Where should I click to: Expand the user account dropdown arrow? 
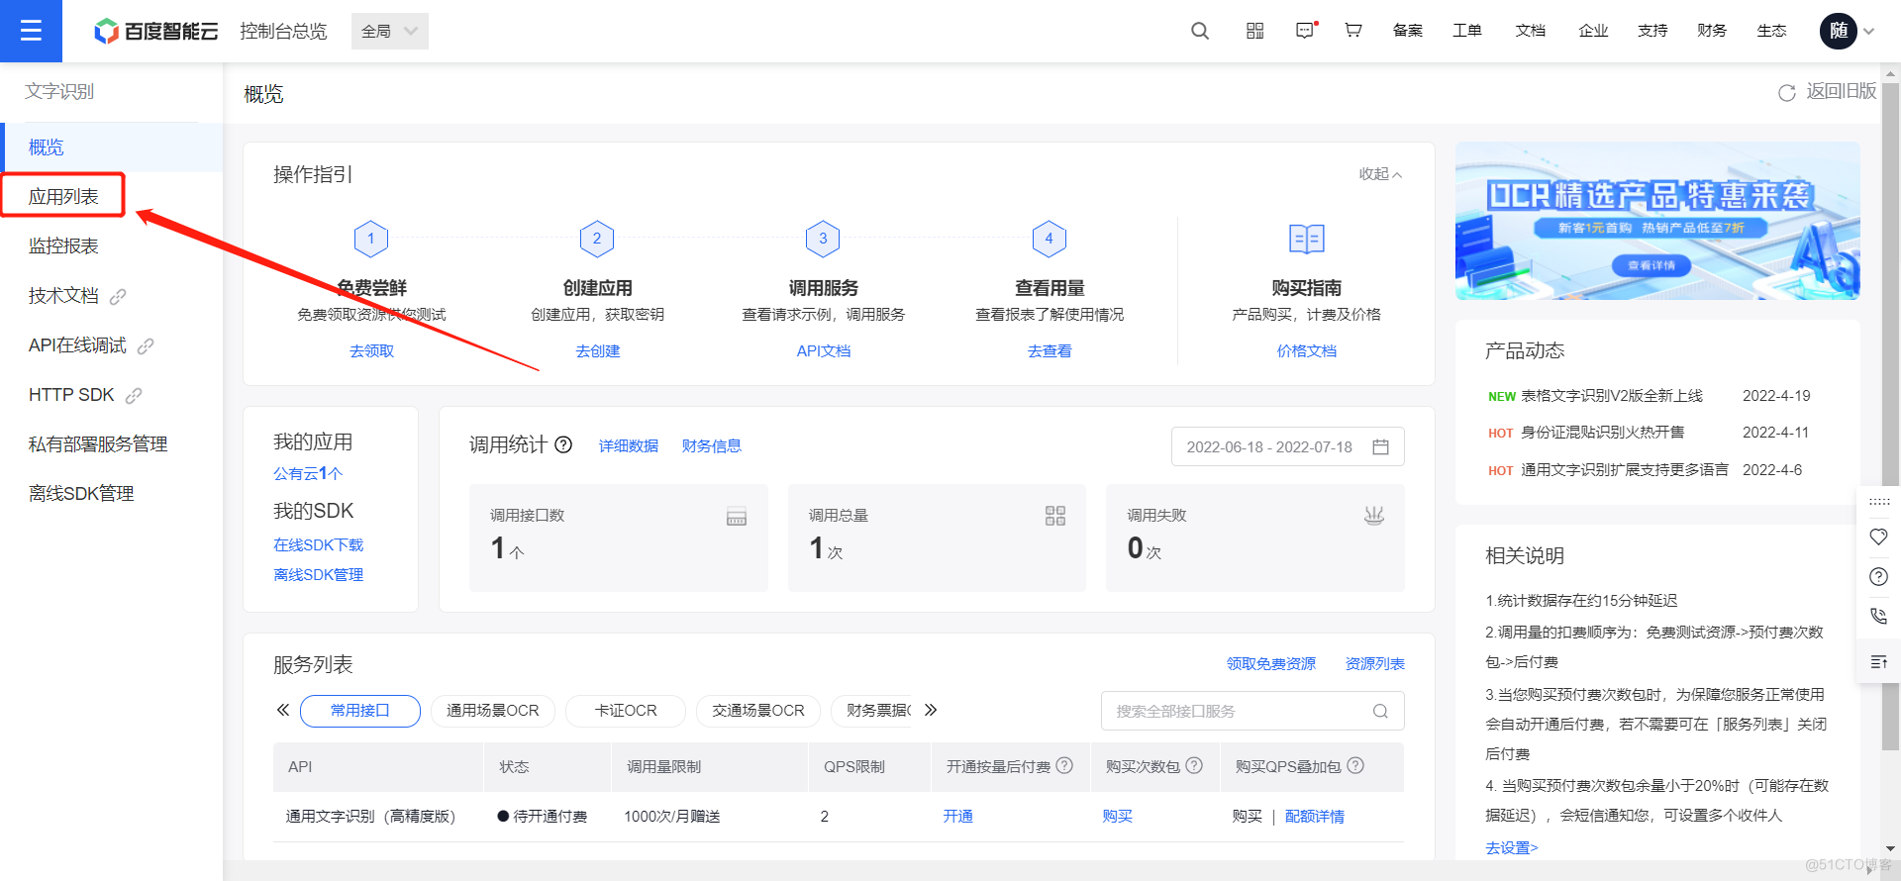pos(1869,32)
